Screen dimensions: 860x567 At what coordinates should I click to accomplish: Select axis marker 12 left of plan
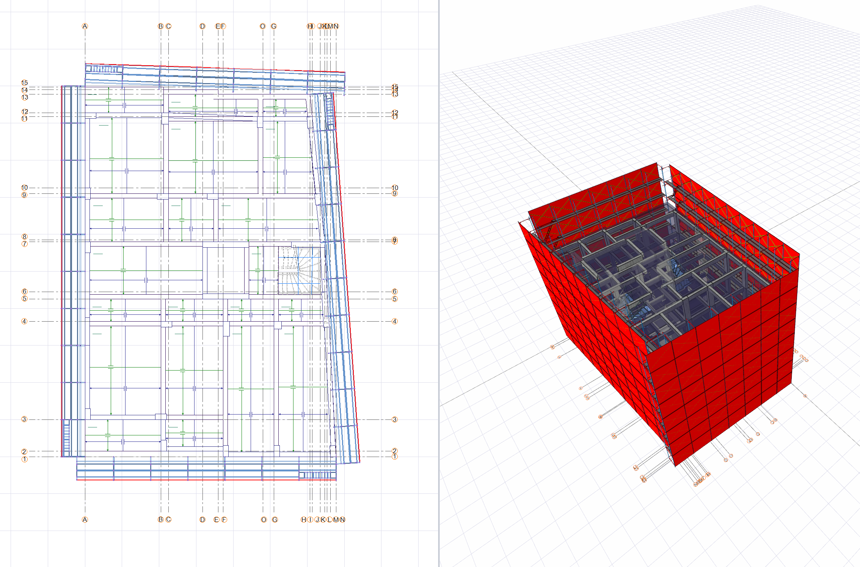[x=25, y=112]
